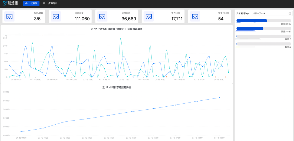The width and height of the screenshot is (294, 141).
Task: Open the 应用日志 menu item
Action: 50,3
